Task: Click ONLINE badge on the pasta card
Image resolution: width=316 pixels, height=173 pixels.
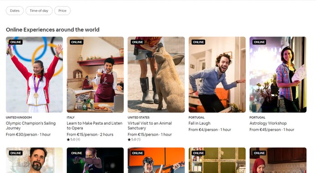Action: point(76,42)
